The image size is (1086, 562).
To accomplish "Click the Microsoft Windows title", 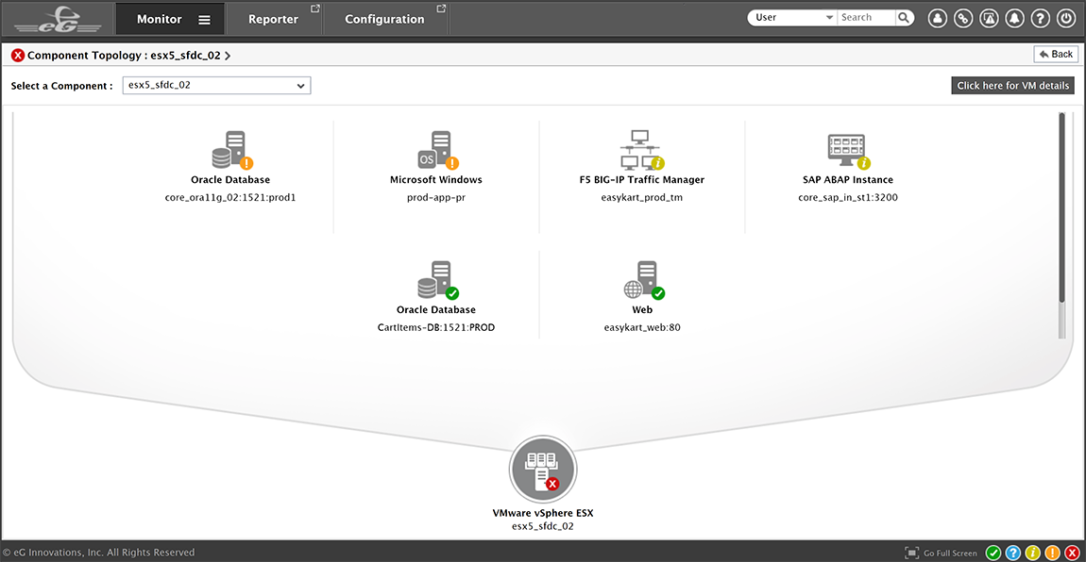I will pyautogui.click(x=436, y=180).
